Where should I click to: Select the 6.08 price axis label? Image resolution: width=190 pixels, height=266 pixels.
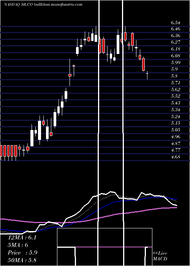[x=176, y=55]
